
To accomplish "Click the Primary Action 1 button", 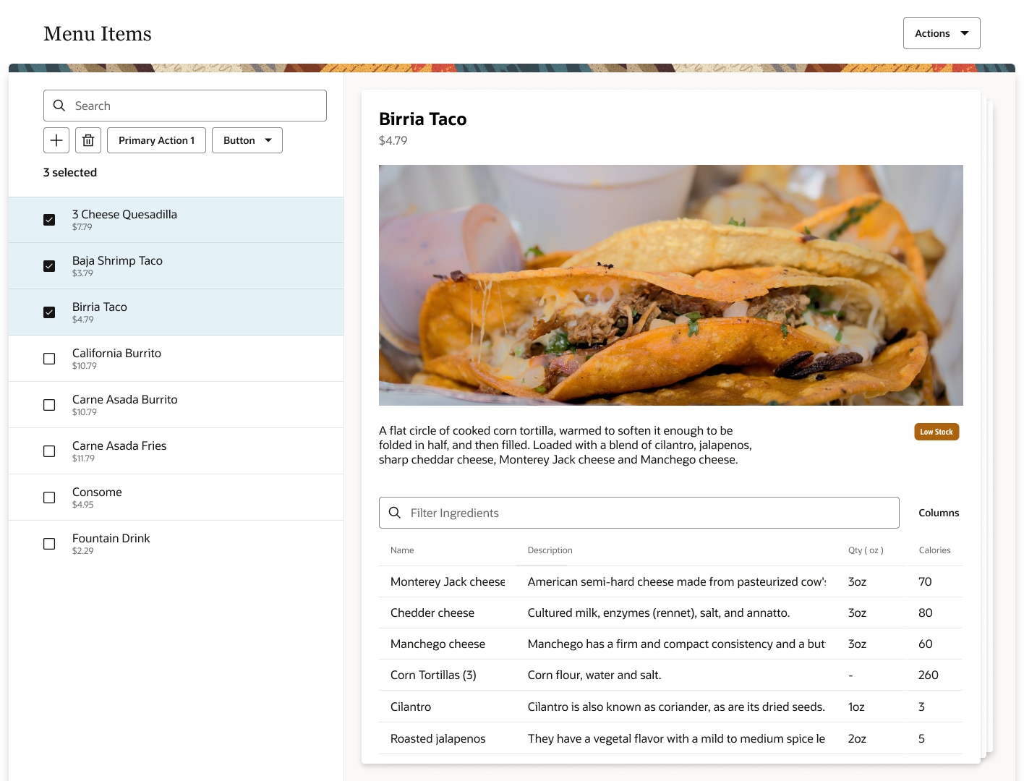I will tap(156, 140).
